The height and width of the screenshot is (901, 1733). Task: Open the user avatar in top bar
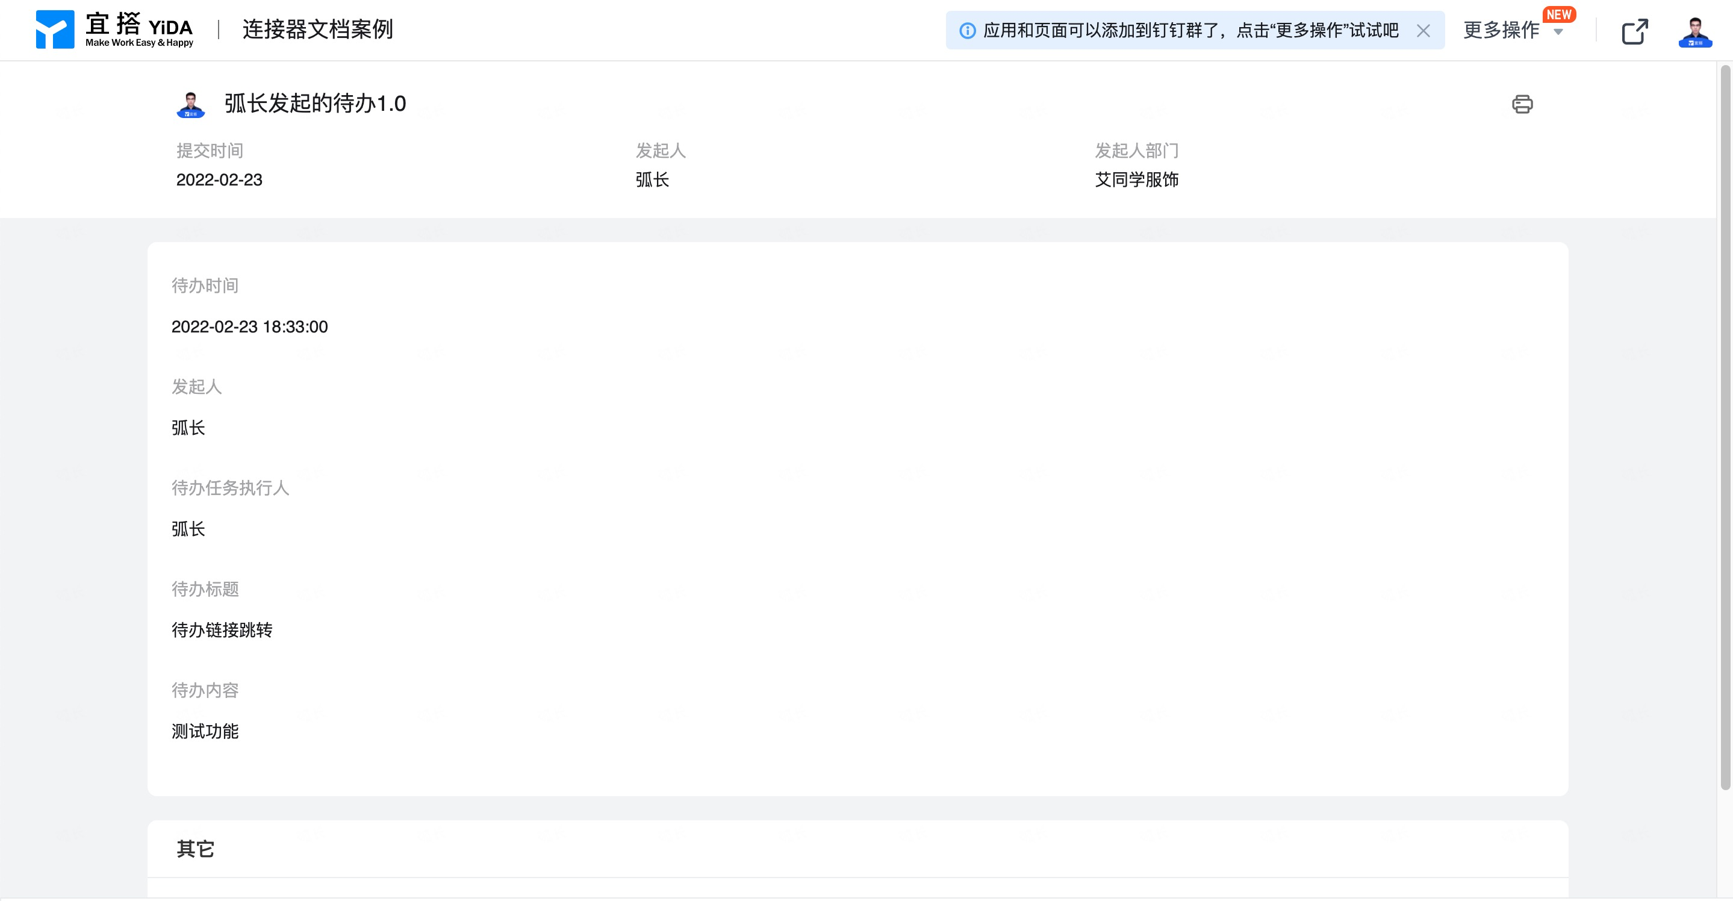click(x=1694, y=32)
